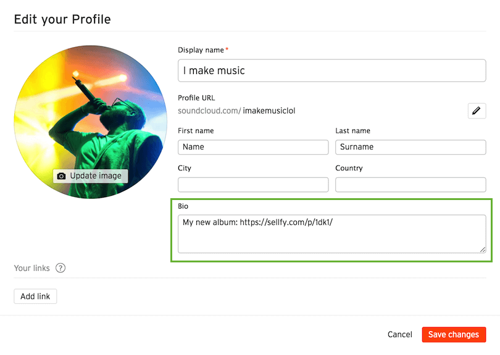This screenshot has width=500, height=355.
Task: Click the Your links section label
Action: [31, 268]
